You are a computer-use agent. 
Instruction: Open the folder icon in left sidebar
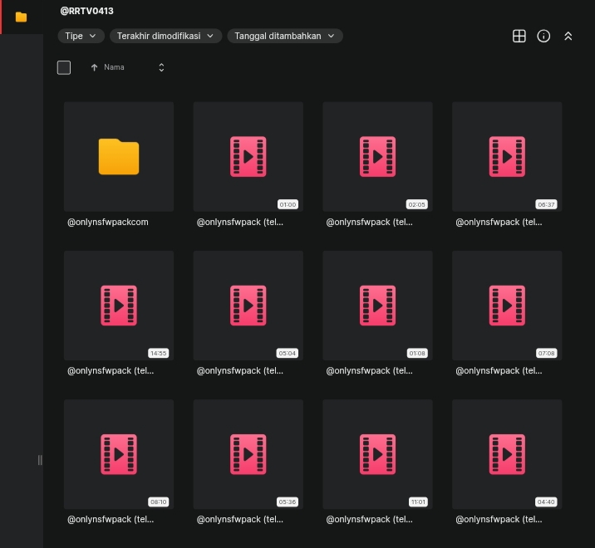[21, 17]
